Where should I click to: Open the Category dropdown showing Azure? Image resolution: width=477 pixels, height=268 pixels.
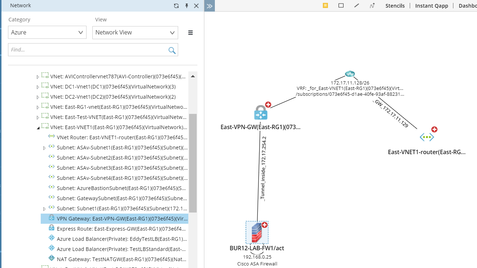tap(47, 32)
